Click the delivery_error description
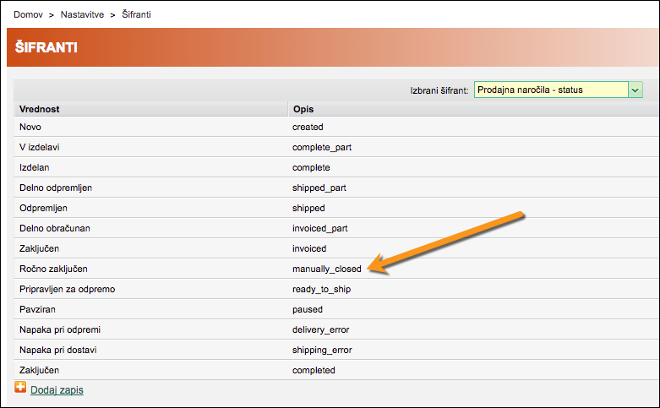 (x=321, y=330)
